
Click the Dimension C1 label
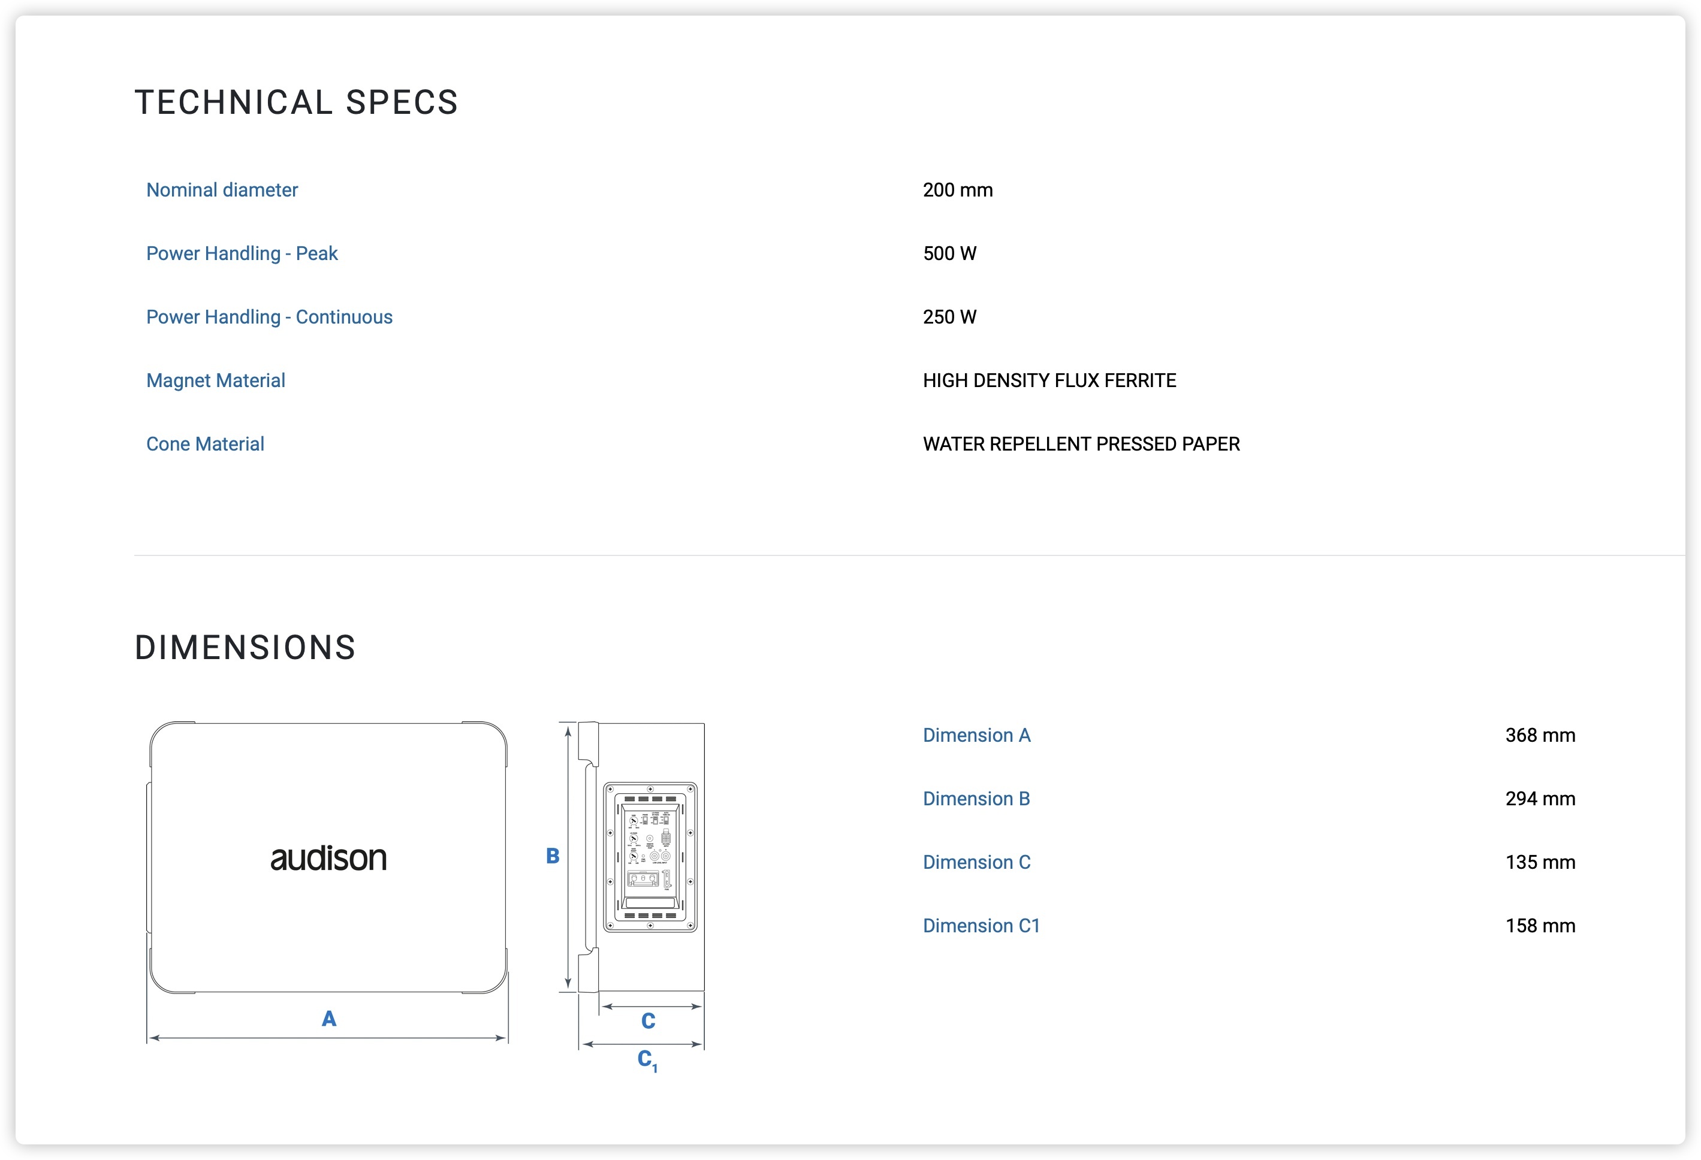click(x=981, y=926)
